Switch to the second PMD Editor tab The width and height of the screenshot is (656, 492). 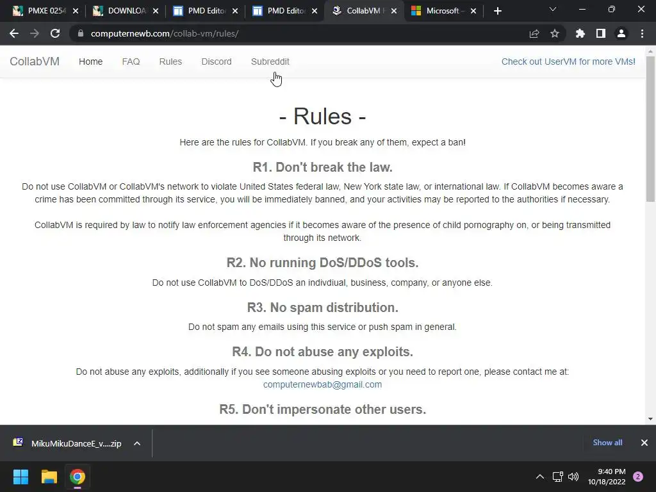[281, 11]
